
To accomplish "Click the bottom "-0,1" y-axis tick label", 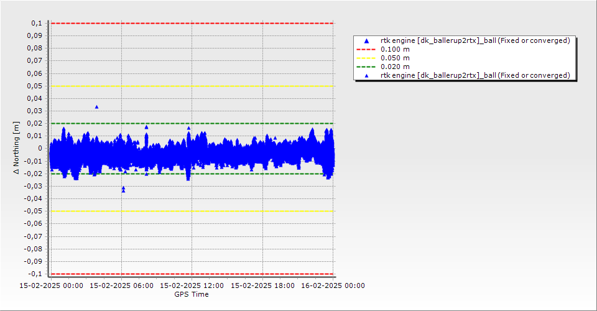I will point(34,274).
